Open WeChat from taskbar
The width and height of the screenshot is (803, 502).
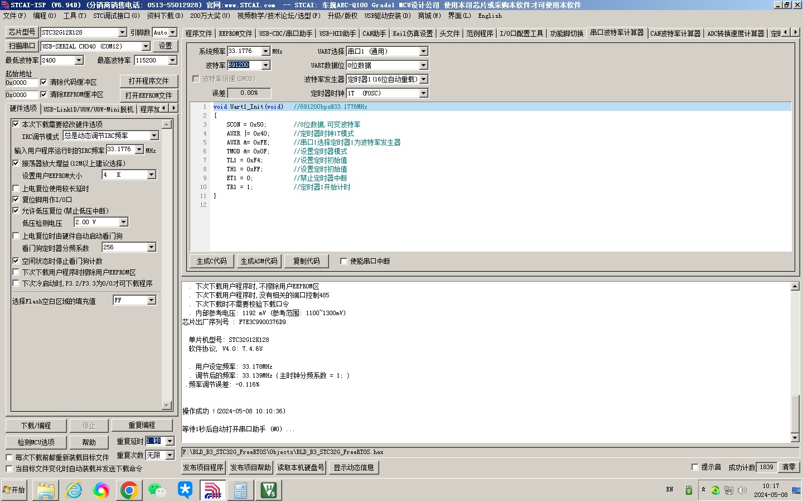pyautogui.click(x=157, y=490)
